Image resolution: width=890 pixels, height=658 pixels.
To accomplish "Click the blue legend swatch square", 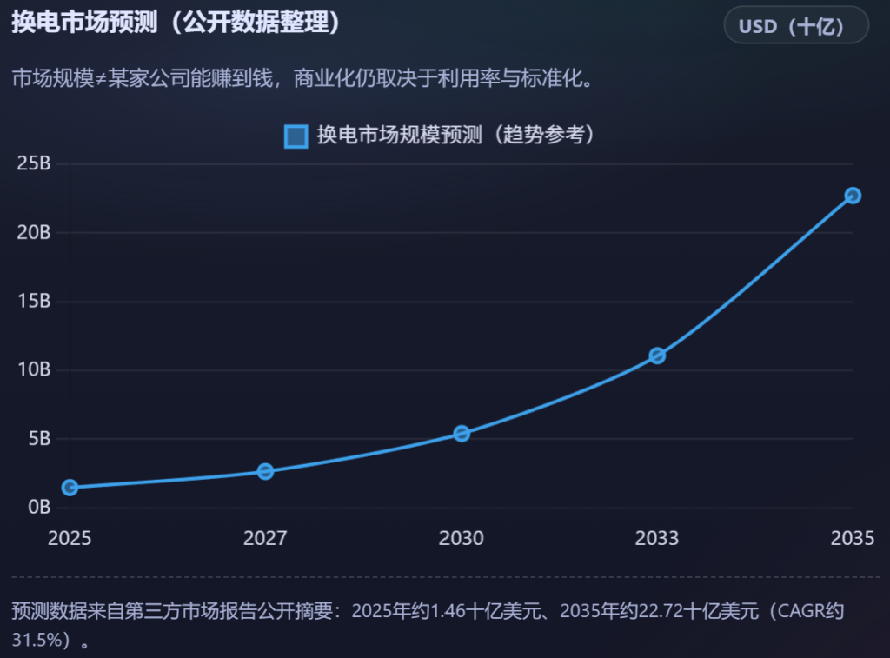I will [x=296, y=136].
